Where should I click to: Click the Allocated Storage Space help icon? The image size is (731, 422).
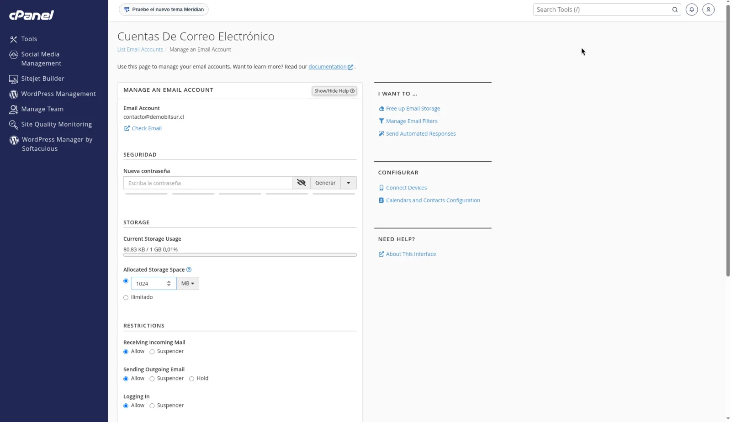[x=189, y=270]
